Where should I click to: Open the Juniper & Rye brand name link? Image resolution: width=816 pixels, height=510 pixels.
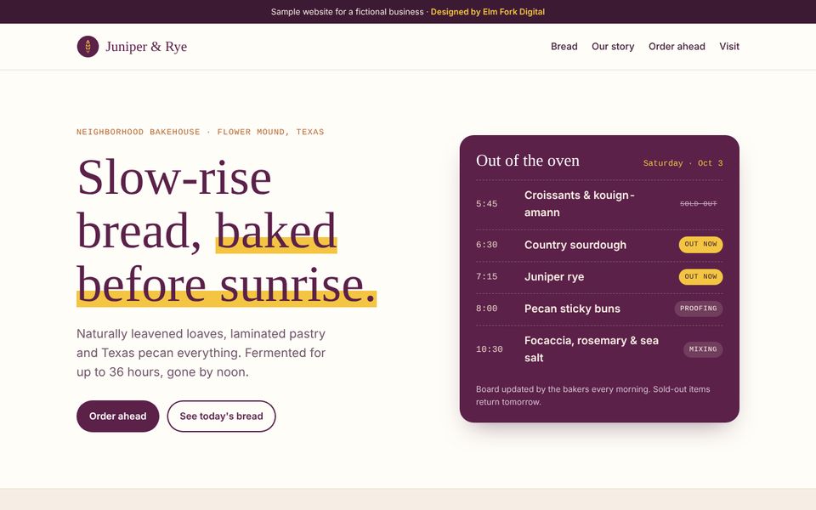tap(146, 46)
